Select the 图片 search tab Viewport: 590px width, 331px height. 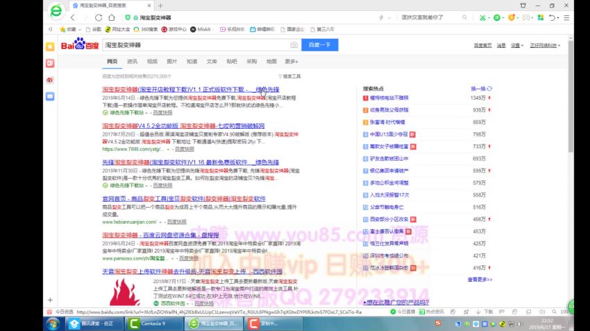coord(172,62)
